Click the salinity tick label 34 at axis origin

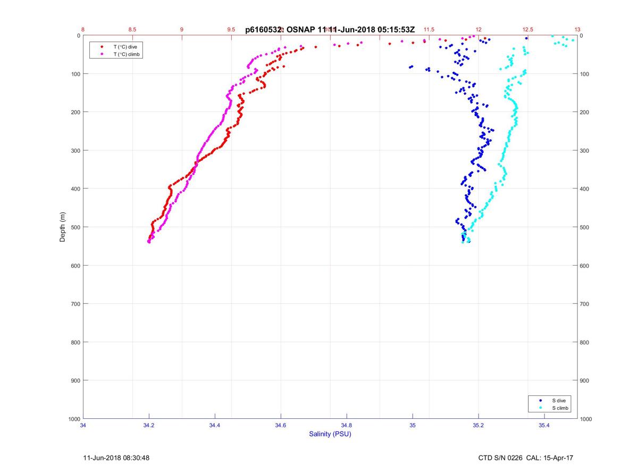click(83, 425)
